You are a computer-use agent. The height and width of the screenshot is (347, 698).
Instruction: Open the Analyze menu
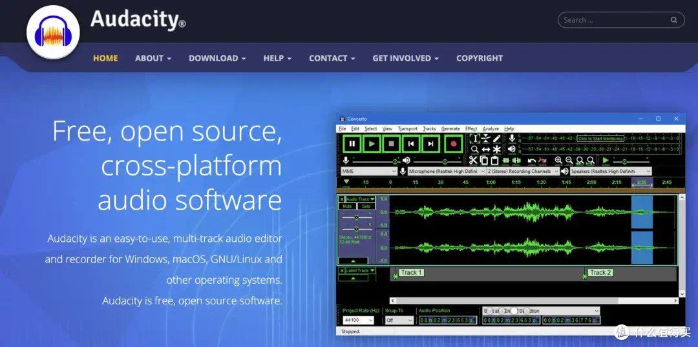pyautogui.click(x=491, y=129)
